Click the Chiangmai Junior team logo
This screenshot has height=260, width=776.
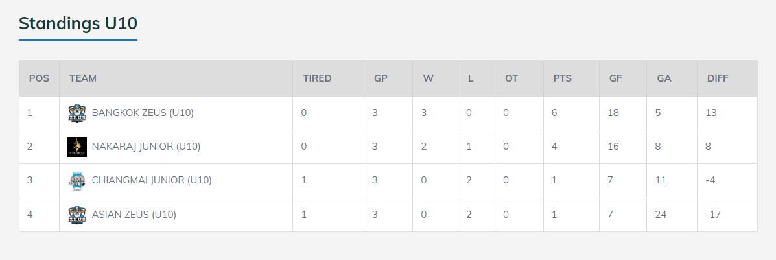click(77, 180)
